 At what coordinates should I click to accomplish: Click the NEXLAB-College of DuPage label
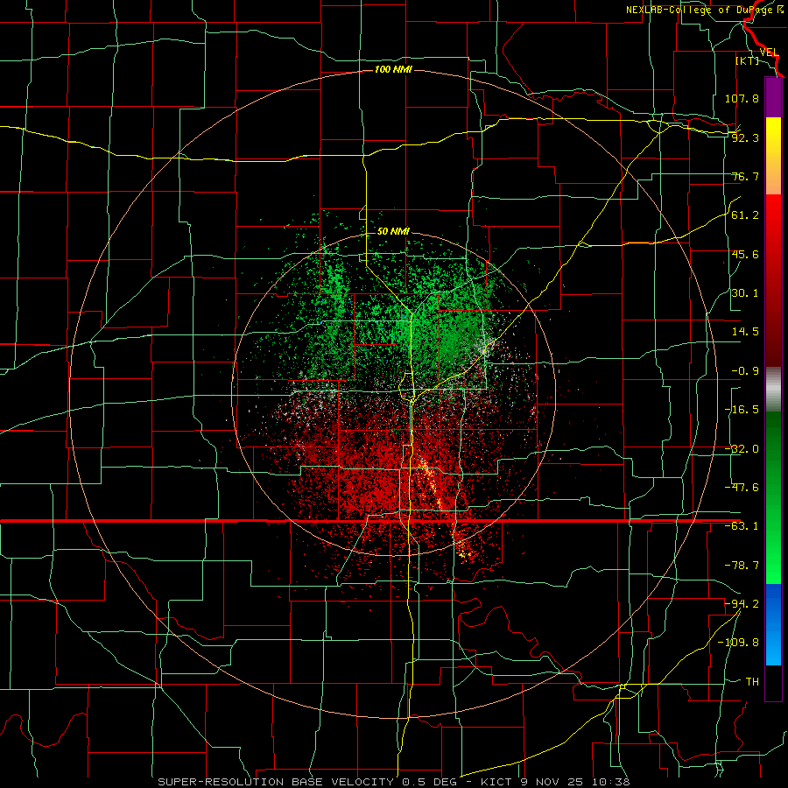705,10
